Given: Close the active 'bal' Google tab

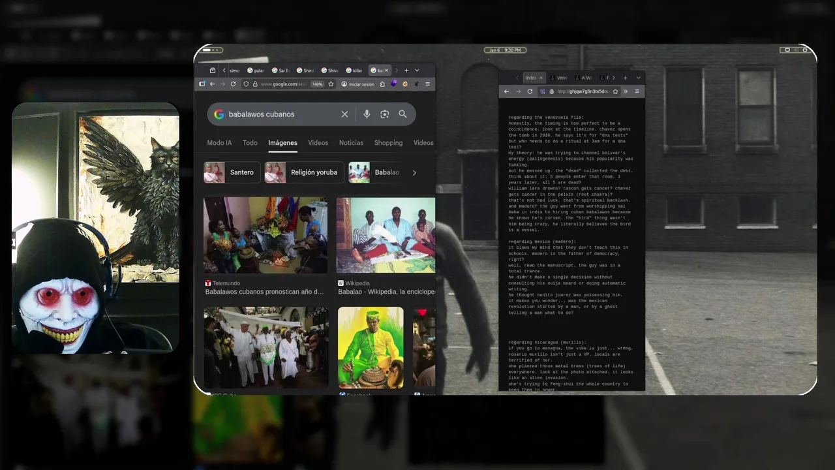Looking at the screenshot, I should pos(386,70).
